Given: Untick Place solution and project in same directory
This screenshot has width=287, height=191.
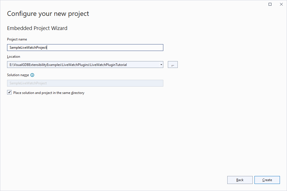Looking at the screenshot, I should click(x=9, y=93).
